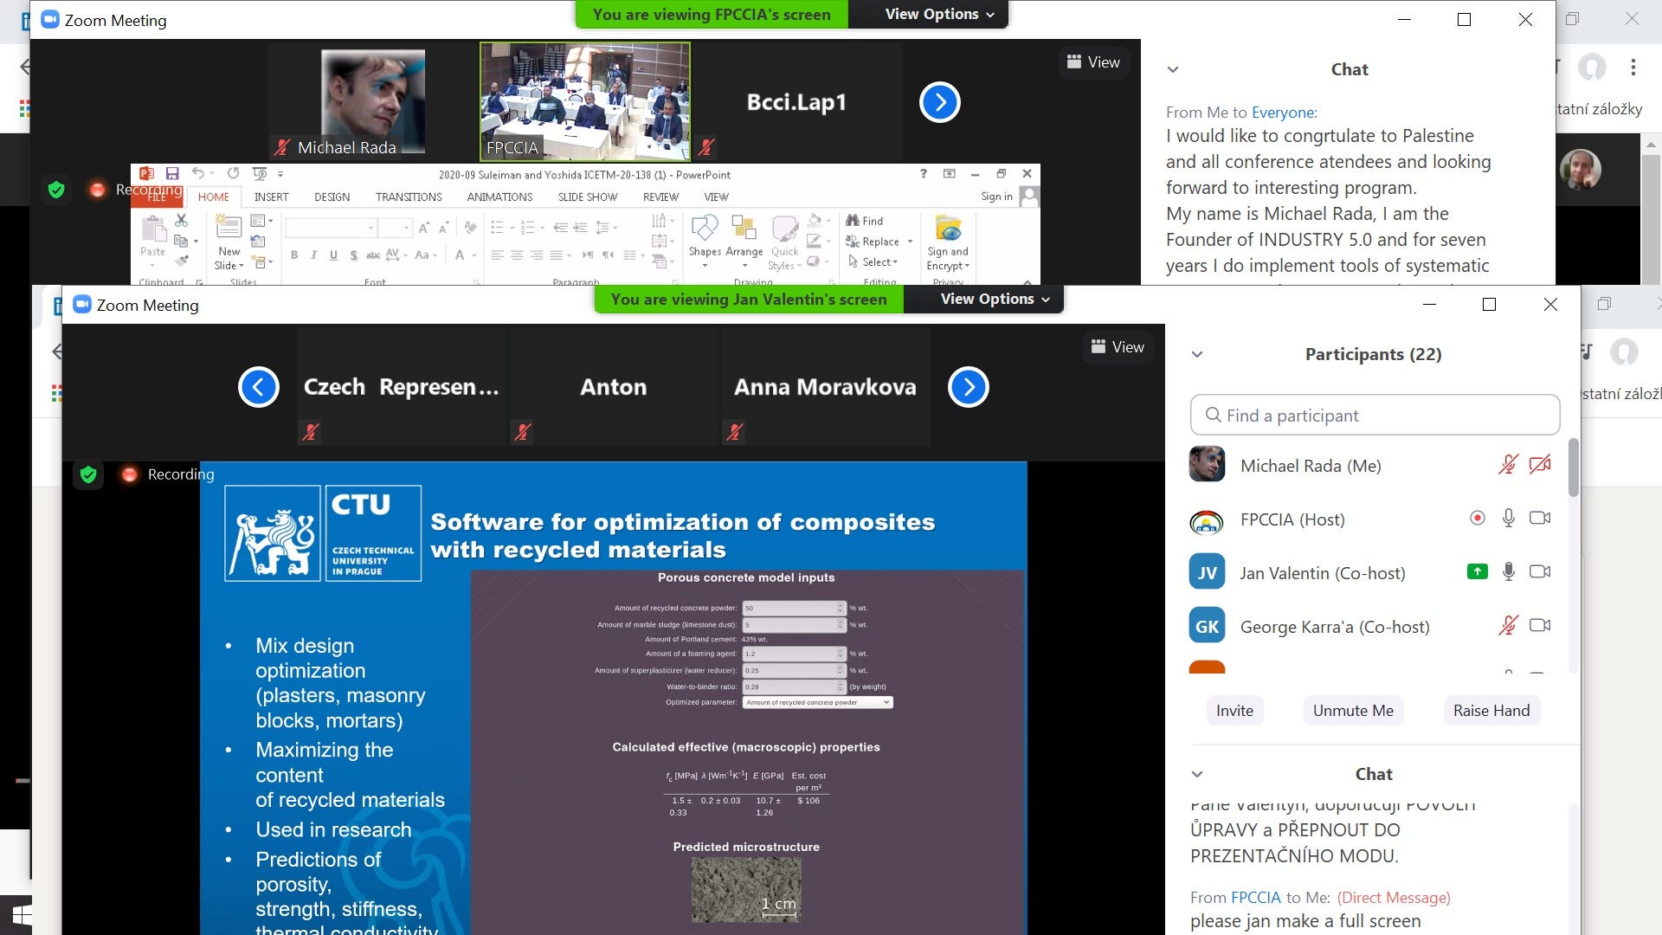Viewport: 1662px width, 935px height.
Task: Click the next arrow beside Bcci.Lap1
Action: (x=940, y=102)
